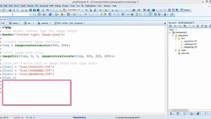
Task: Click the imagecreatetruecolor code line
Action: tap(36, 45)
